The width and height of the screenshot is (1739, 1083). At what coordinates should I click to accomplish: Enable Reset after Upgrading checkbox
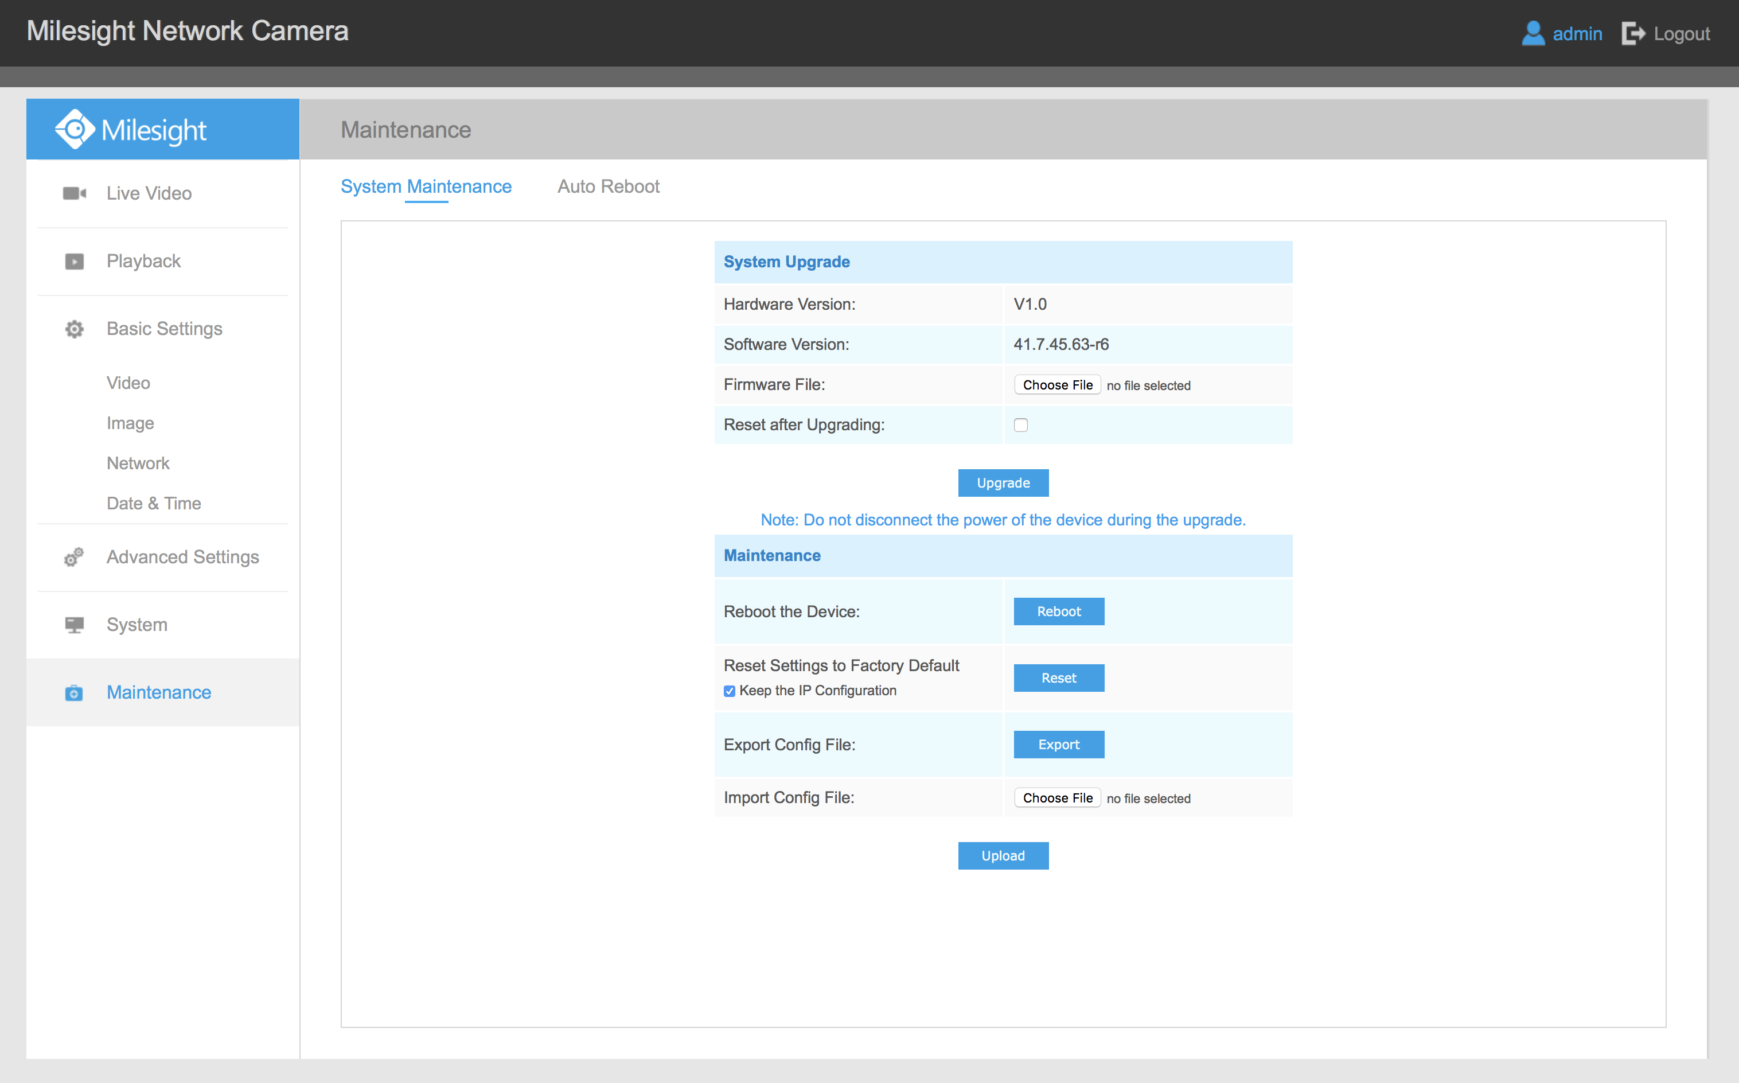click(x=1020, y=424)
